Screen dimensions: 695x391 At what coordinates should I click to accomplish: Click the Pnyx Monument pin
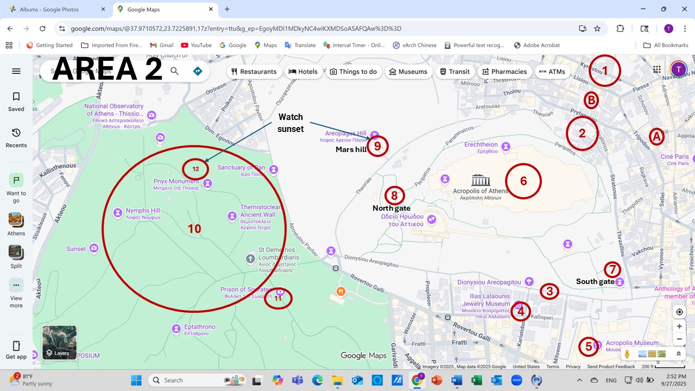pyautogui.click(x=207, y=185)
